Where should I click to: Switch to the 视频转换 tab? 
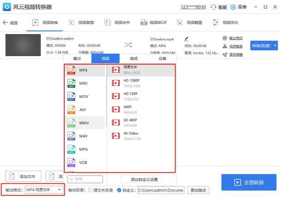pos(45,22)
